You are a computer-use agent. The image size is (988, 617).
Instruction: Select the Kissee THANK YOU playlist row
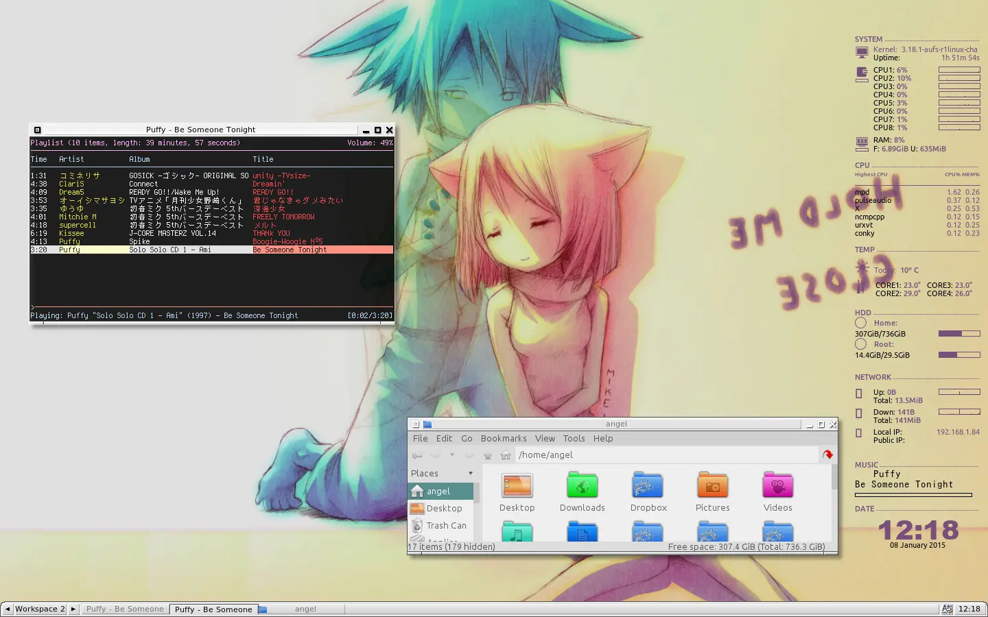pos(212,234)
